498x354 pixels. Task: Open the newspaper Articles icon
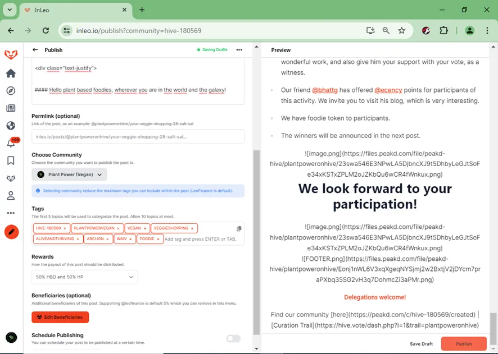point(11,108)
